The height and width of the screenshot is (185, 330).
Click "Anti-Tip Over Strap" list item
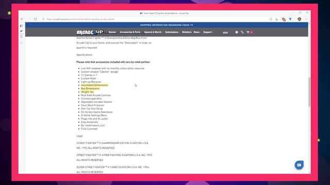(92, 108)
